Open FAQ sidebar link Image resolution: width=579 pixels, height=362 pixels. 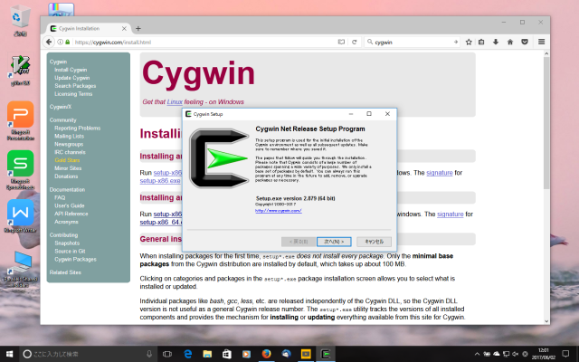click(60, 197)
